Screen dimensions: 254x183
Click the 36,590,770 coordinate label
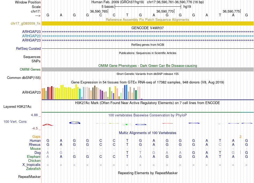[x=165, y=11]
